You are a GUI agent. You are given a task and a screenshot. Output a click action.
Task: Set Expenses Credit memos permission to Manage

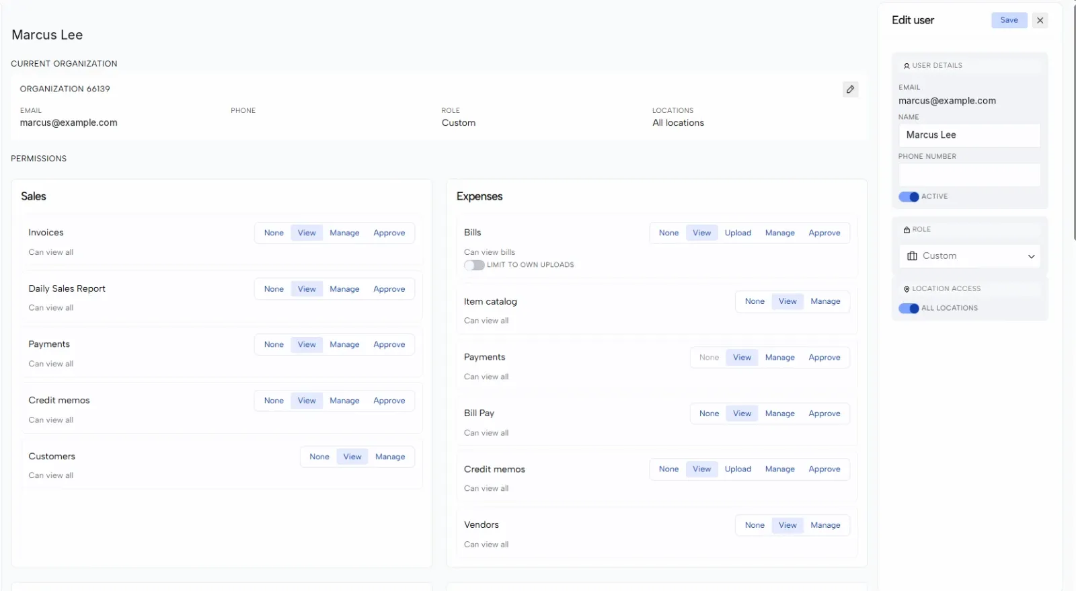pyautogui.click(x=780, y=469)
